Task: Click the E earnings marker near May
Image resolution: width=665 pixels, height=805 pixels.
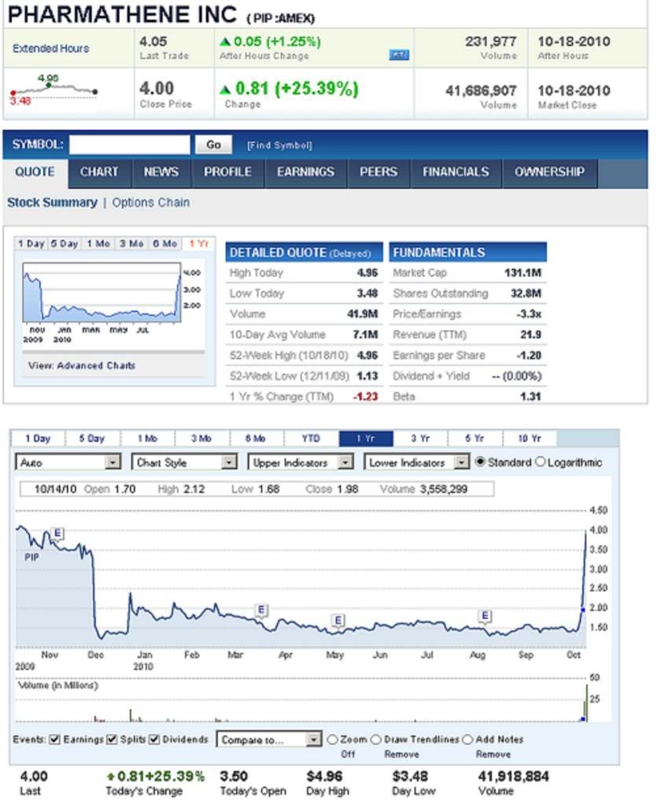Action: [338, 621]
